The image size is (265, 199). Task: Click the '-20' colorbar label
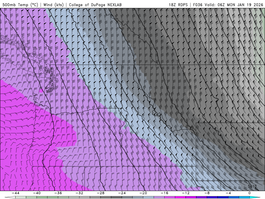143,193
